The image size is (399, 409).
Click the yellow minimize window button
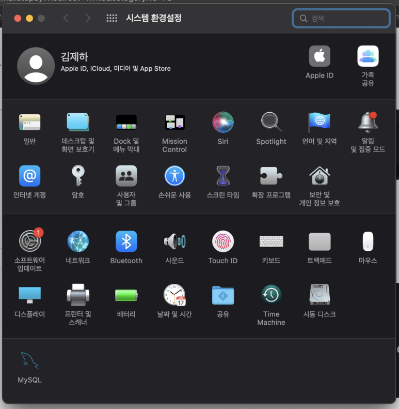point(29,19)
